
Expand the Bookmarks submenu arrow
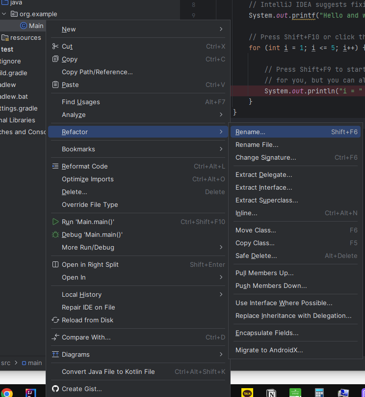221,149
